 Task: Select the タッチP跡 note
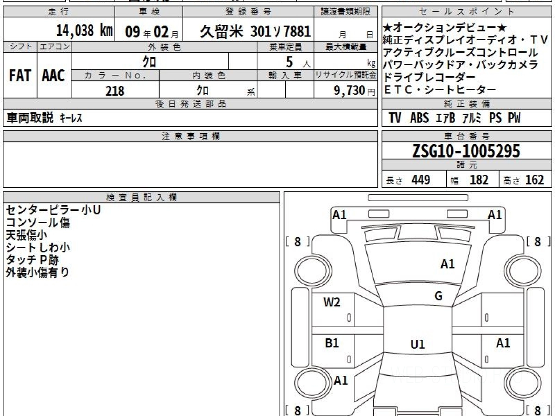pyautogui.click(x=32, y=260)
